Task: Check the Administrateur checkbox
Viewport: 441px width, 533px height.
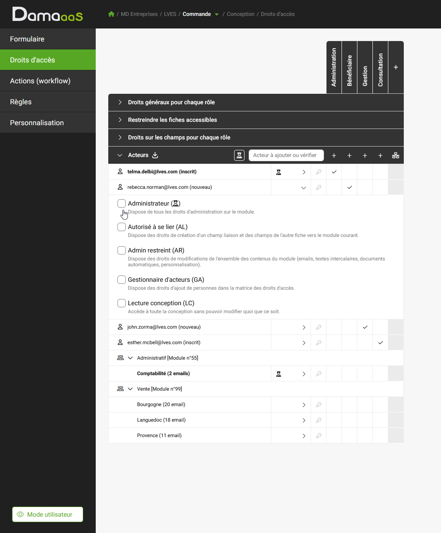Action: [122, 203]
